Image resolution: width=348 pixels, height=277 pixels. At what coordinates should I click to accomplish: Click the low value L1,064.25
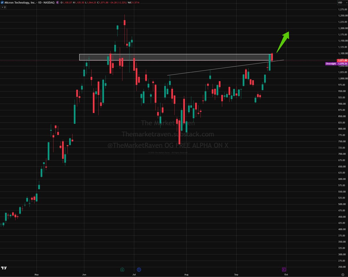91,2
